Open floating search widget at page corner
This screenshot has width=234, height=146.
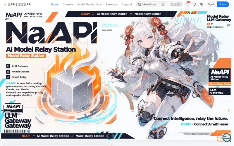(x=227, y=138)
